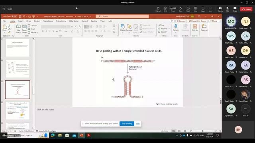Open the Animations ribbon tab
Viewport: 255px width, 143px height.
pos(61,21)
